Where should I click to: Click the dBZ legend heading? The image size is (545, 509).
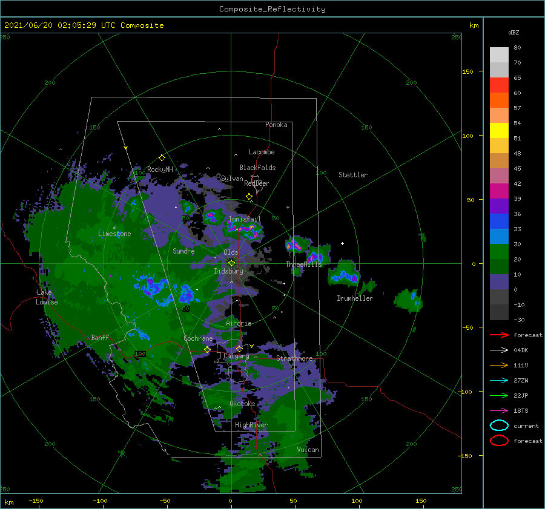click(514, 32)
